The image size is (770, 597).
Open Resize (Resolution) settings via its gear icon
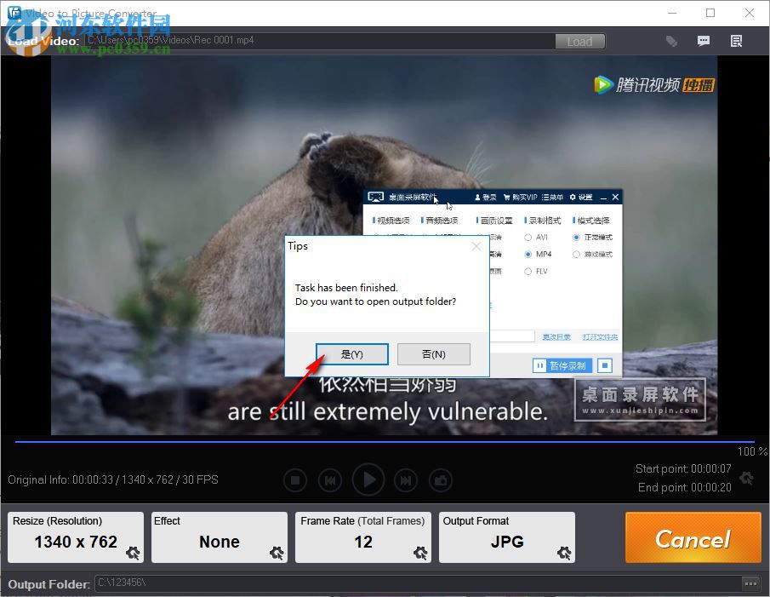133,554
